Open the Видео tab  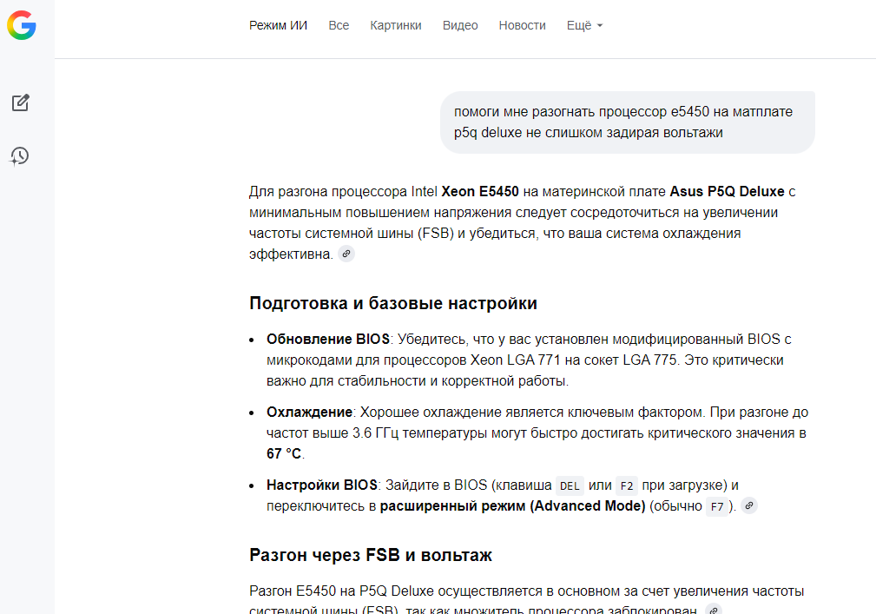tap(460, 26)
